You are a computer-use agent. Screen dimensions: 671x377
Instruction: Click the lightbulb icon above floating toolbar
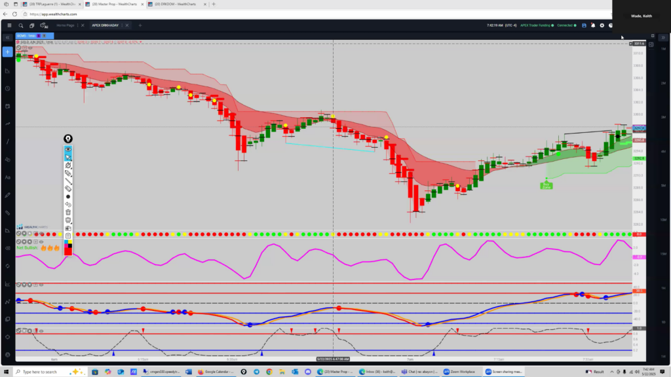(68, 139)
